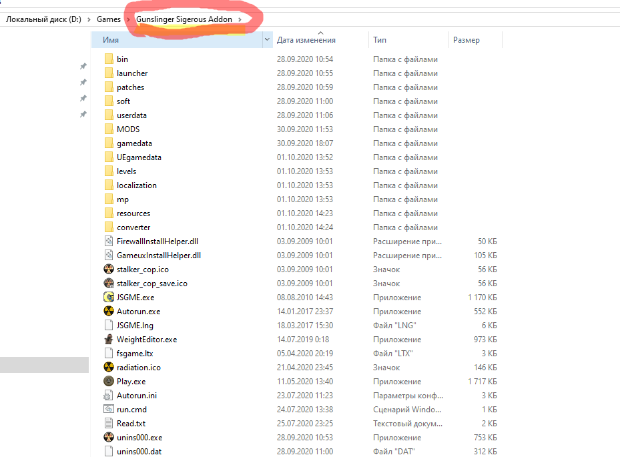This screenshot has width=620, height=457.
Task: Select the JSGME.lng file name
Action: [x=135, y=326]
